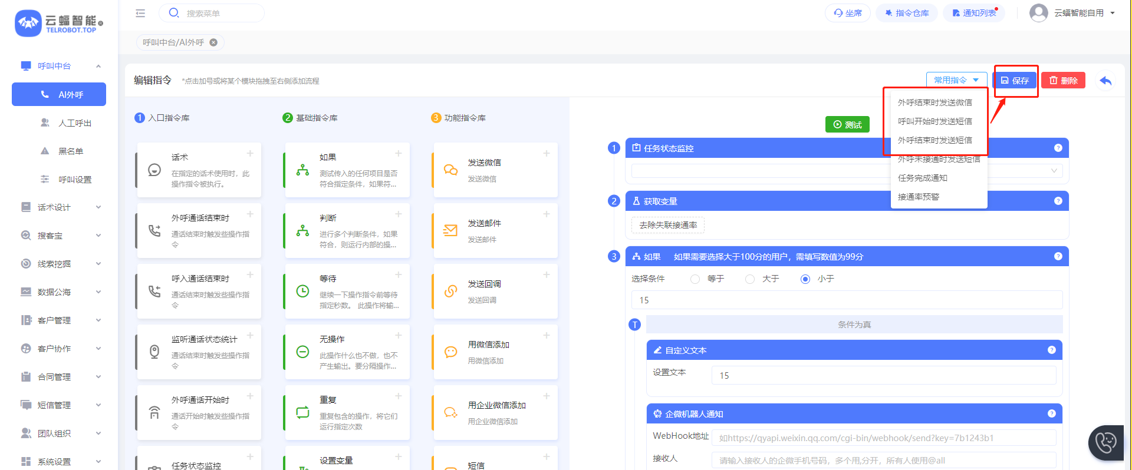
Task: Click the 发送邮件 envelope icon
Action: 450,230
